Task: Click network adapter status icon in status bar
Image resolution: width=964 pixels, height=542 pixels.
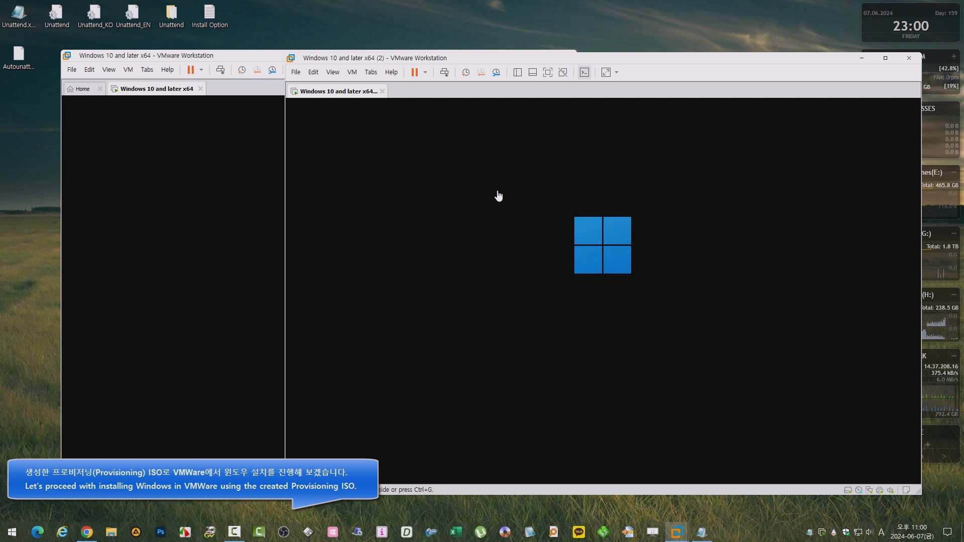Action: click(869, 490)
